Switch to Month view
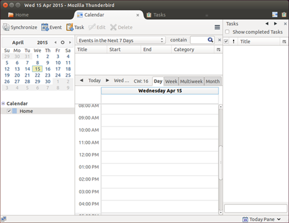The height and width of the screenshot is (223, 289). click(213, 81)
